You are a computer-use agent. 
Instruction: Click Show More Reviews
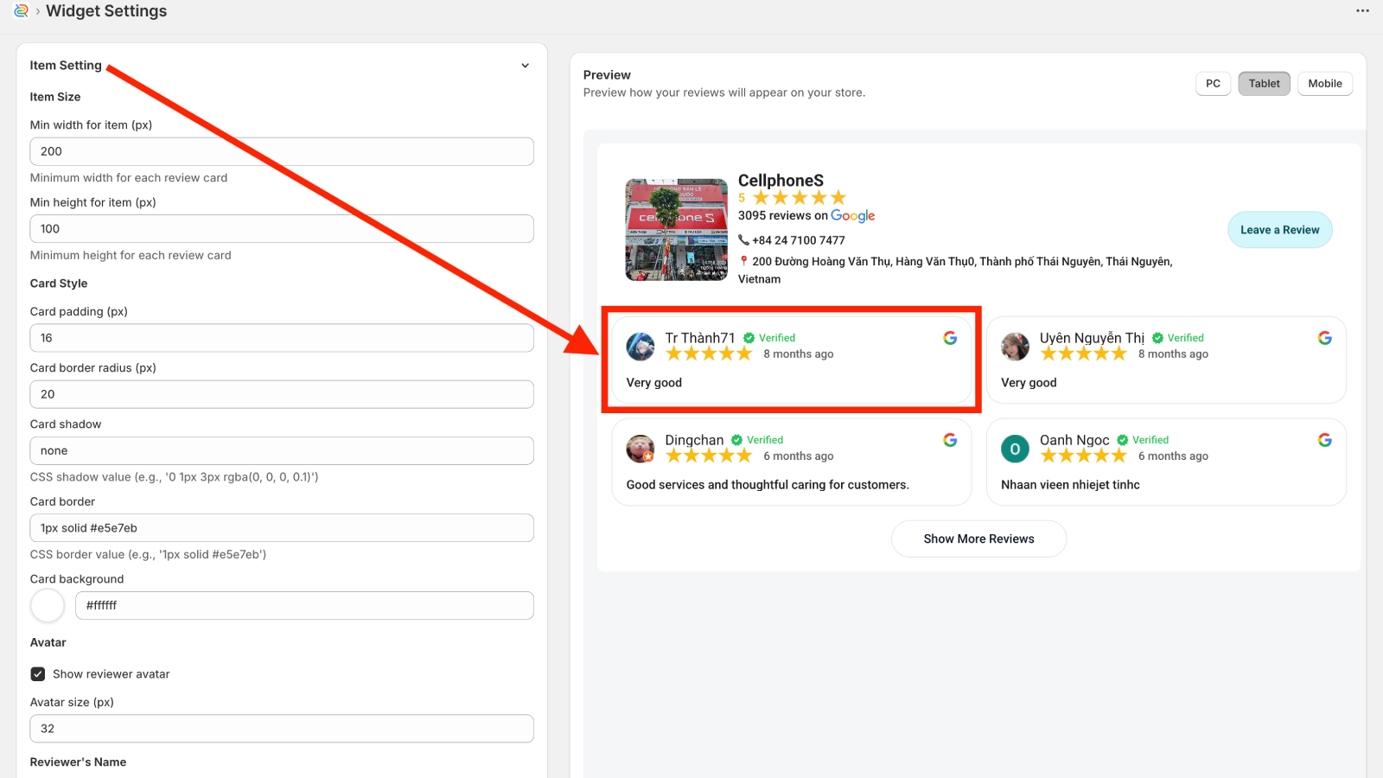(x=978, y=539)
